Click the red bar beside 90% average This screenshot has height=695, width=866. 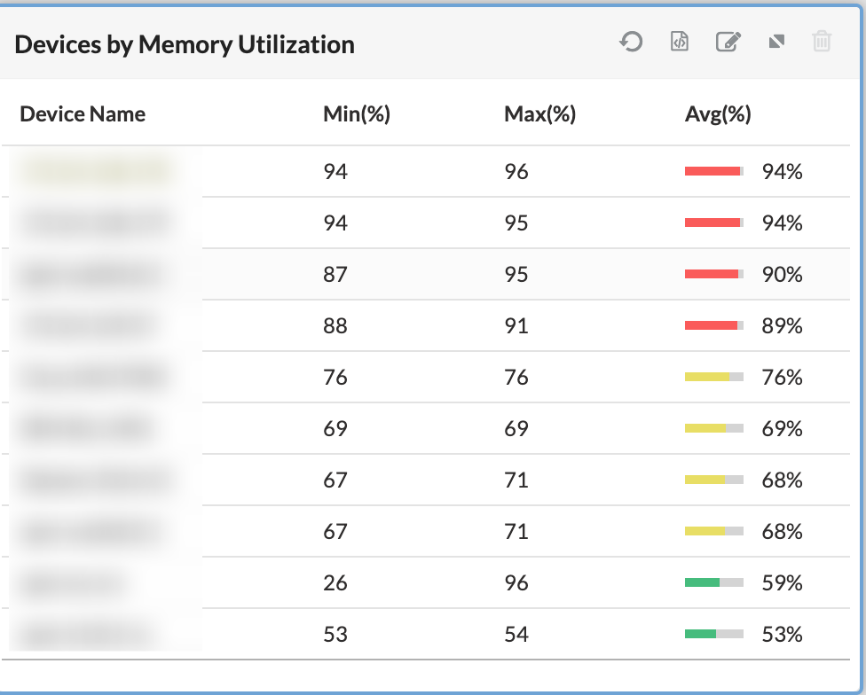click(713, 275)
